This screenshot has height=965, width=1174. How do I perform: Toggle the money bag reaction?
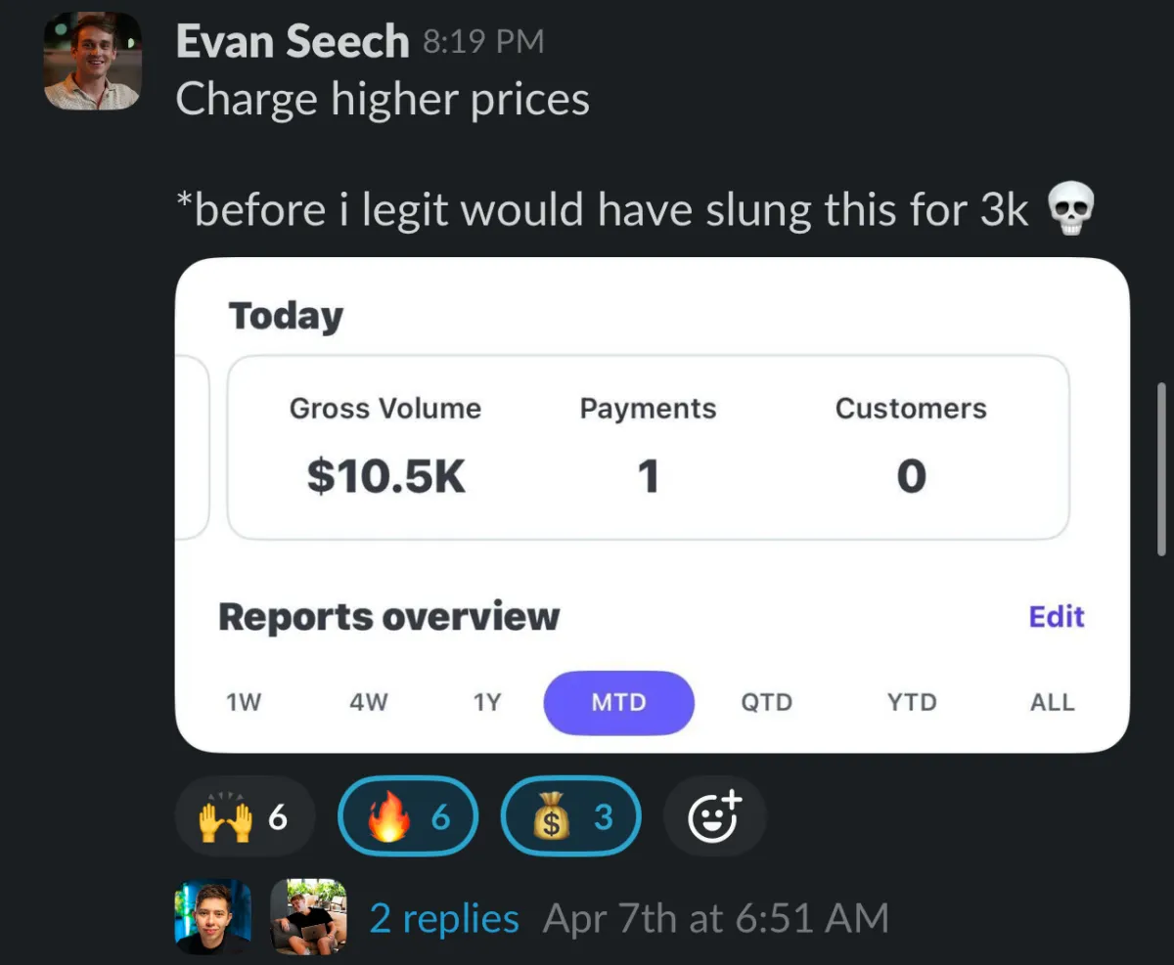pyautogui.click(x=571, y=816)
